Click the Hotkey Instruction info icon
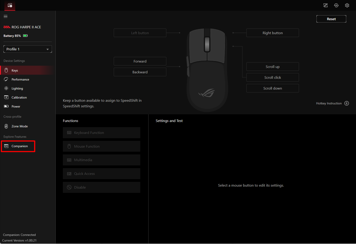 click(347, 103)
